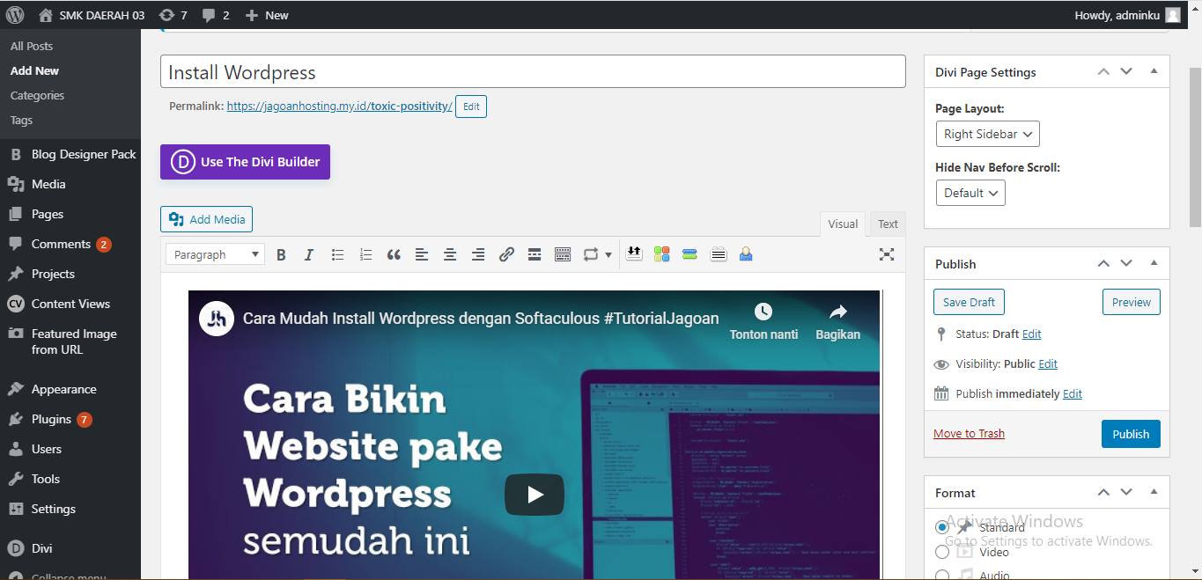1202x580 pixels.
Task: Move Format panel up
Action: coord(1103,492)
